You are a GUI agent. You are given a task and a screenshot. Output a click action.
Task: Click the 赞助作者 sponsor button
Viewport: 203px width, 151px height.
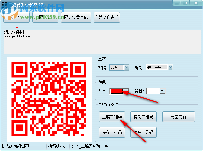[107, 17]
